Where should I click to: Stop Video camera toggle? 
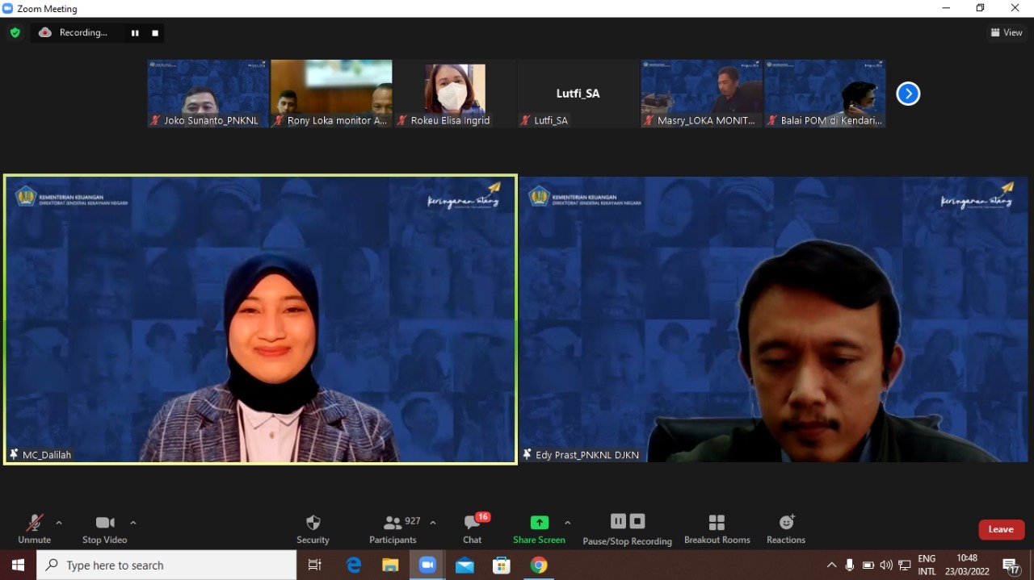105,528
